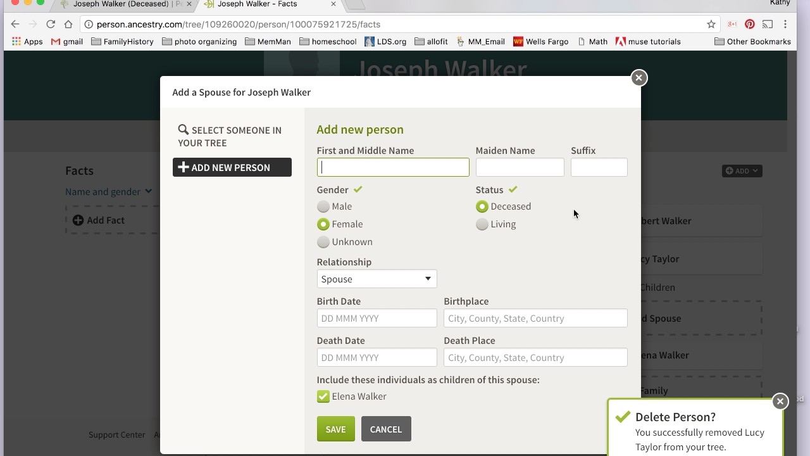
Task: Open the Other Bookmarks folder
Action: point(752,42)
